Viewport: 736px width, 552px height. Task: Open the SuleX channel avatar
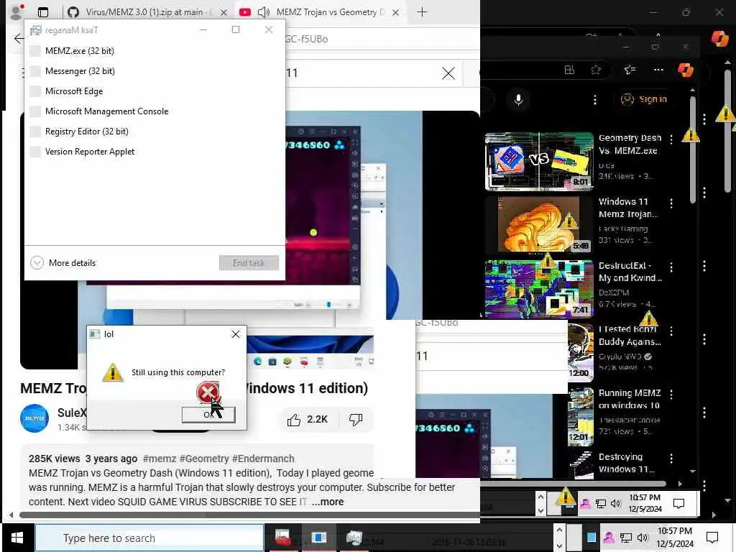click(x=34, y=418)
